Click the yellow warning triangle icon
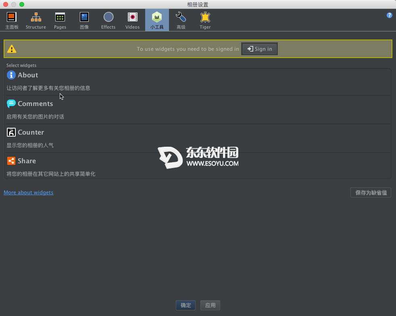 pyautogui.click(x=12, y=49)
